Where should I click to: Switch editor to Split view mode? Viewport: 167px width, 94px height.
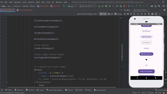110,14
